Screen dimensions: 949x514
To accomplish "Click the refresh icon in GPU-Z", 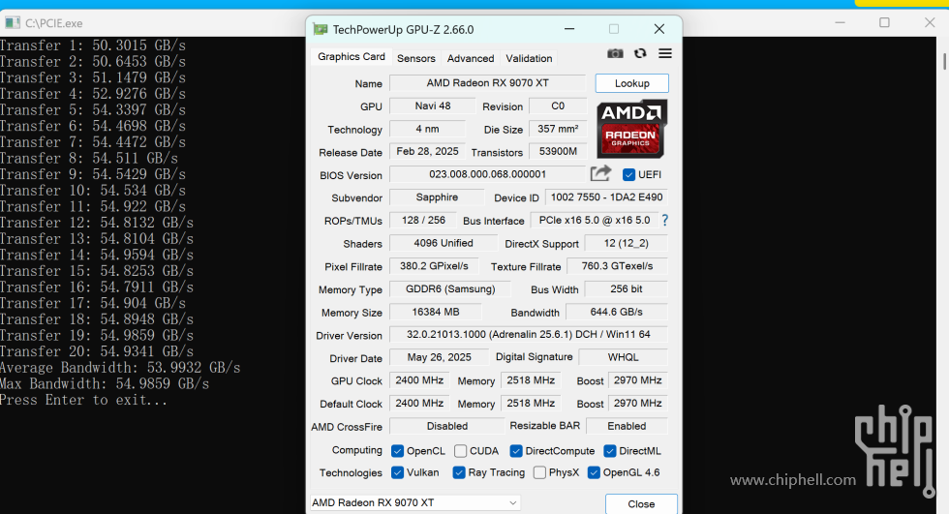I will pyautogui.click(x=640, y=54).
